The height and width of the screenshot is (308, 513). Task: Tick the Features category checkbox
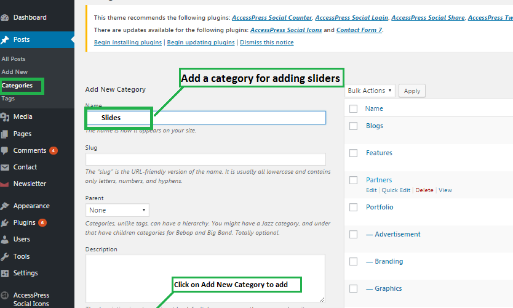tap(353, 153)
